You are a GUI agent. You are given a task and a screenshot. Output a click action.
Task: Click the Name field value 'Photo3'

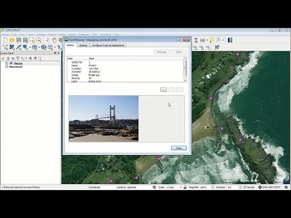pos(92,65)
